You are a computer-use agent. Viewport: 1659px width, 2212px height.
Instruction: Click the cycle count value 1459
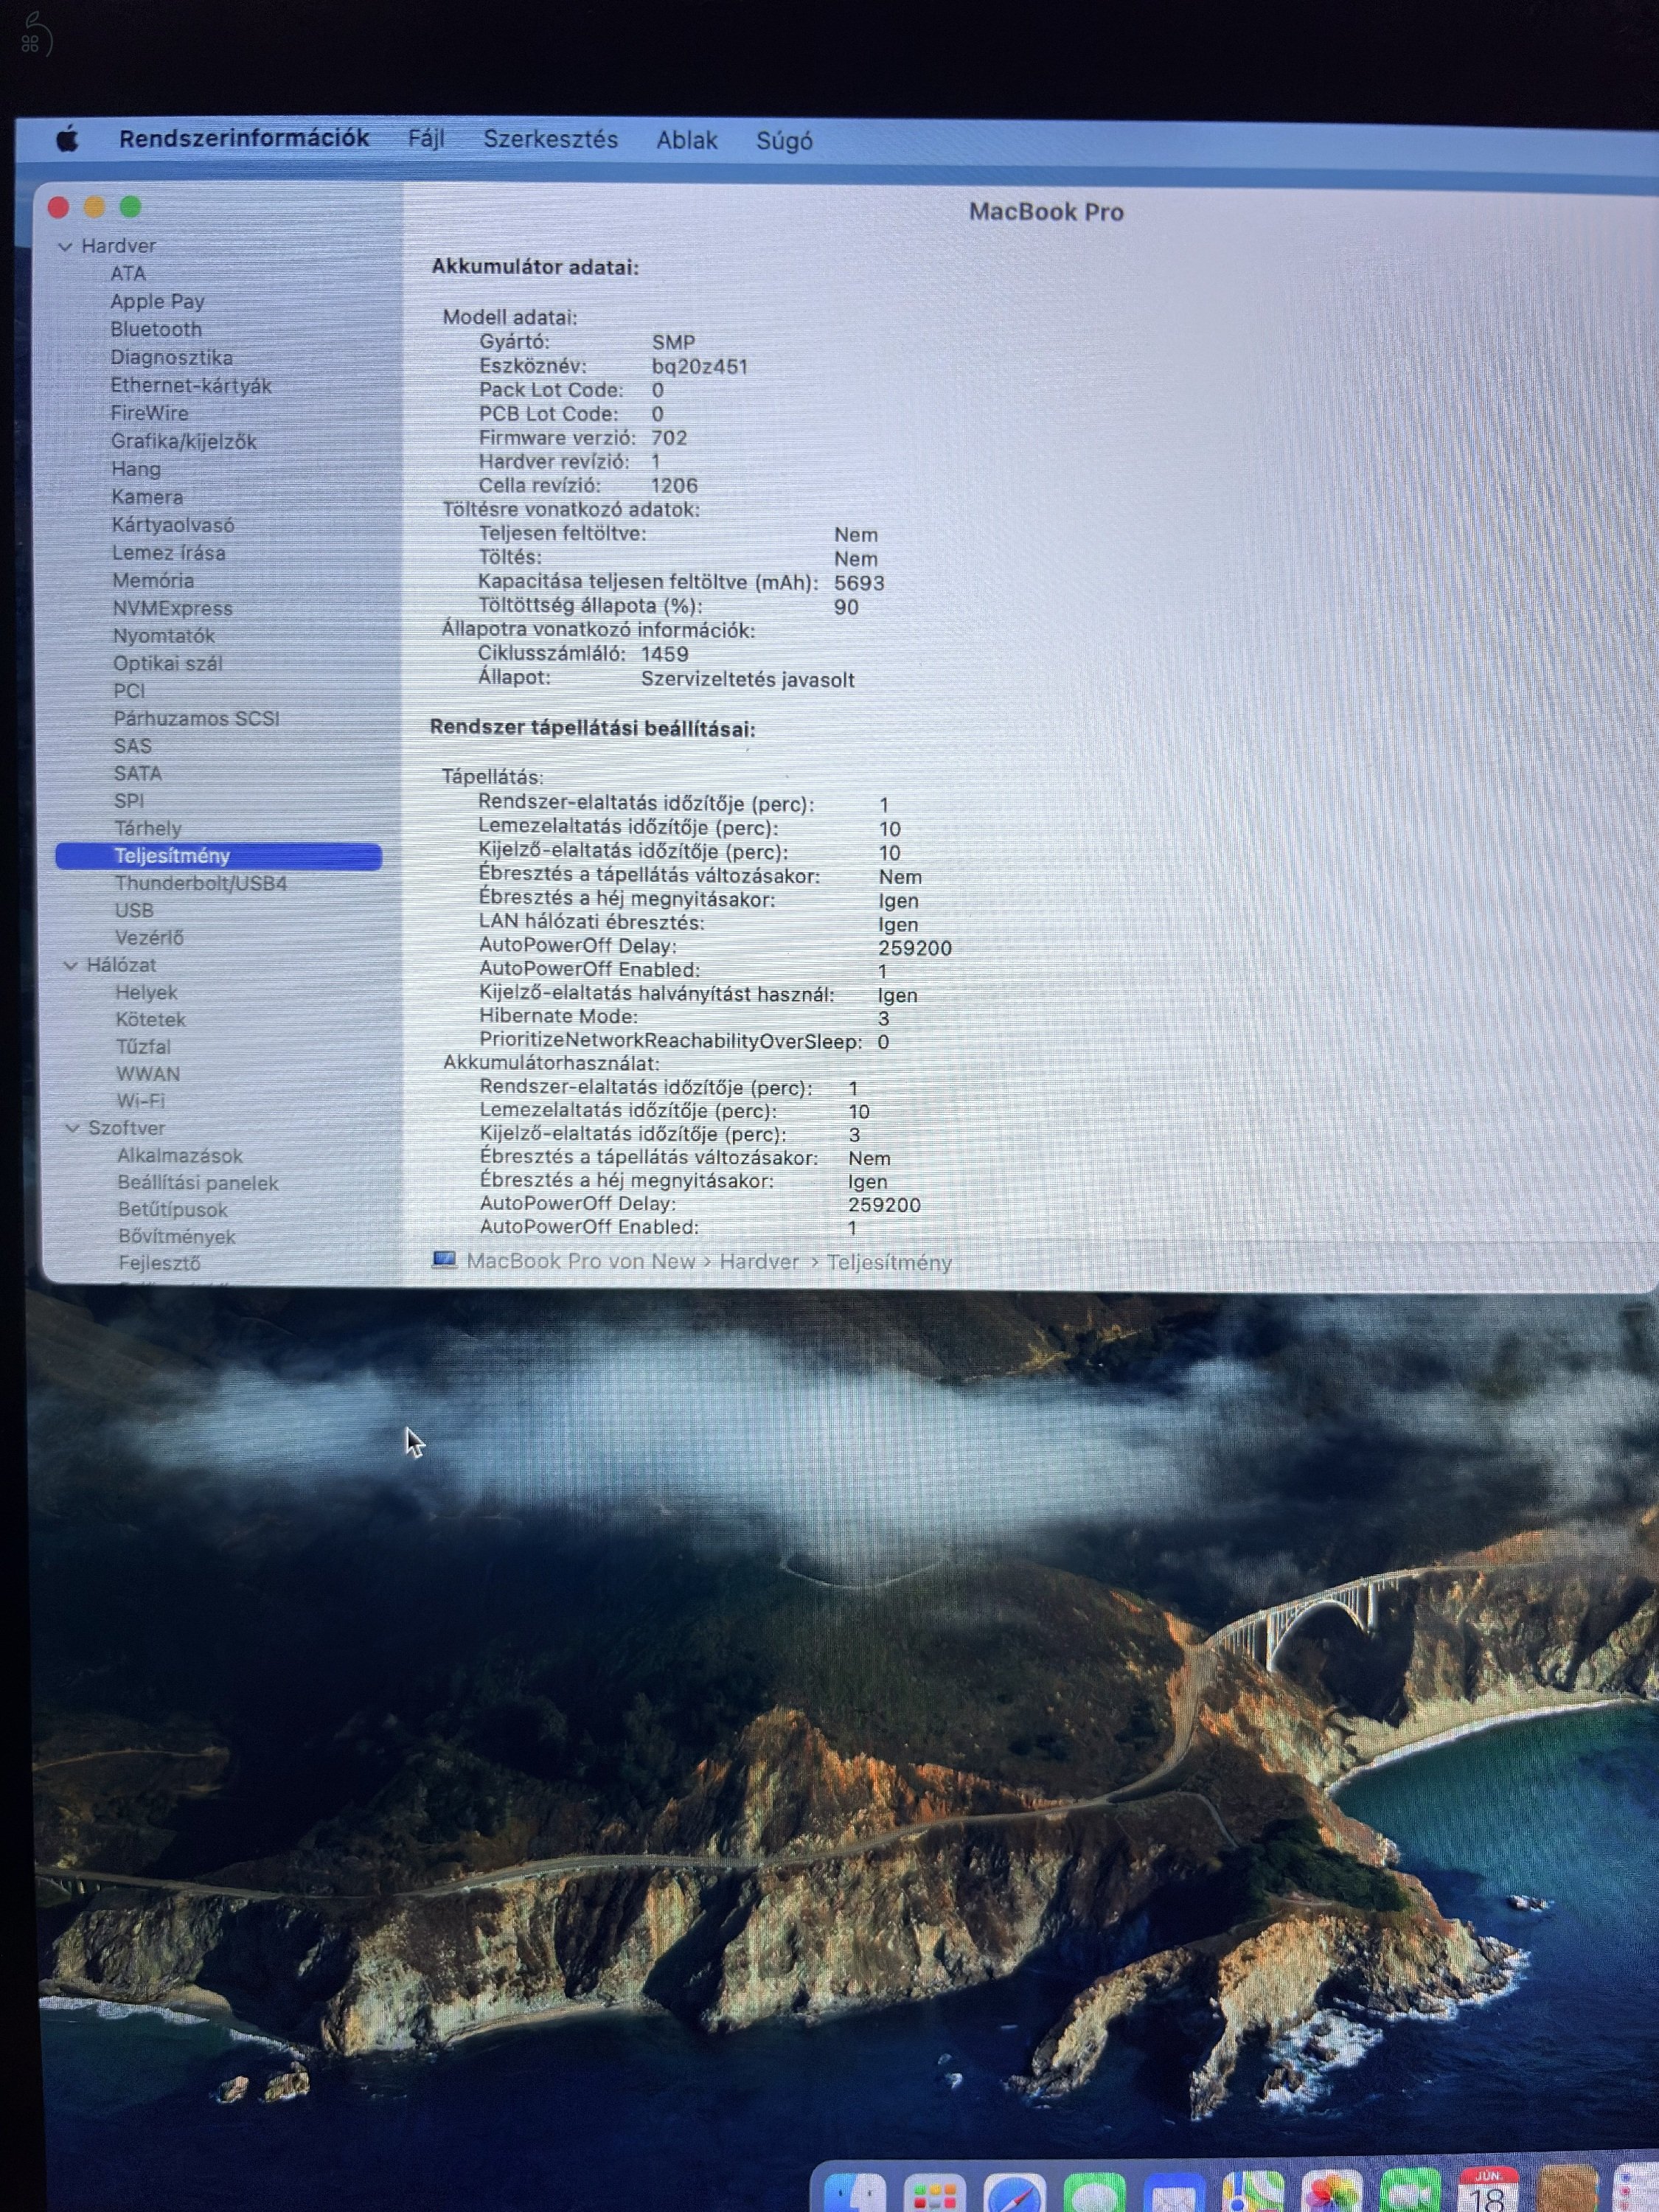[x=665, y=654]
